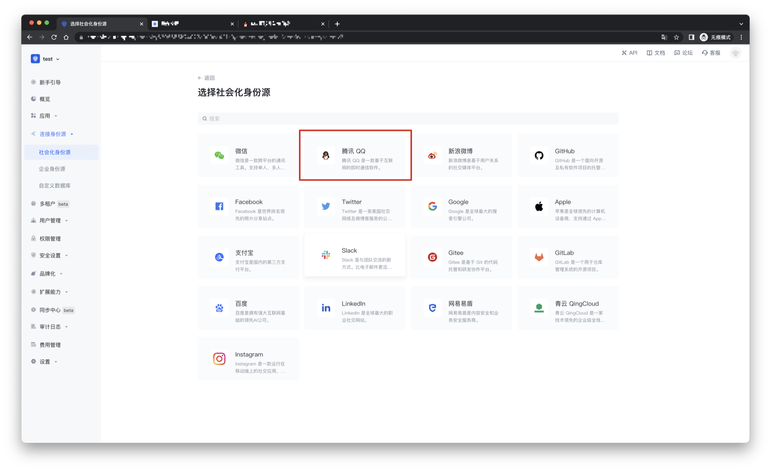Select the GitLab fox icon

539,257
